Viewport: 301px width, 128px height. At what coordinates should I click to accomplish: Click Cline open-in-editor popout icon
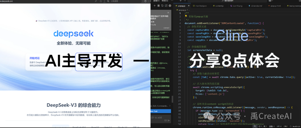(166, 6)
